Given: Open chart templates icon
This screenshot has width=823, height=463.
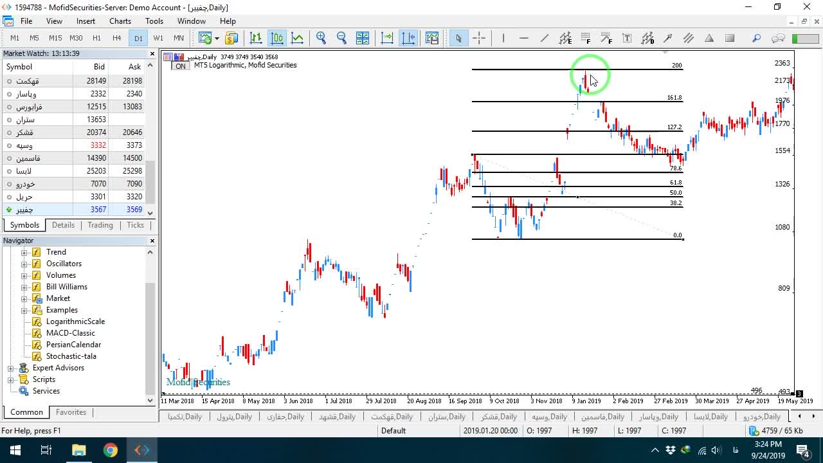Looking at the screenshot, I should (x=432, y=38).
